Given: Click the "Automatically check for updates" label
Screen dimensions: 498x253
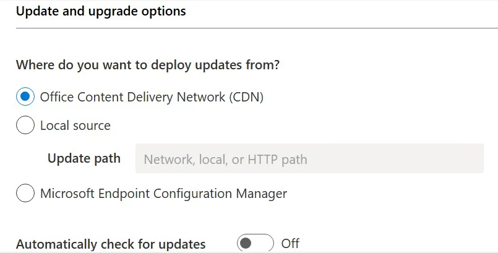Looking at the screenshot, I should point(111,244).
